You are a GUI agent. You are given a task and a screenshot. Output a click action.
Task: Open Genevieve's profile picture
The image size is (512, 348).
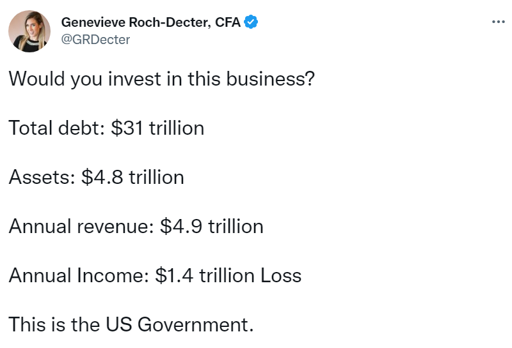(x=29, y=31)
